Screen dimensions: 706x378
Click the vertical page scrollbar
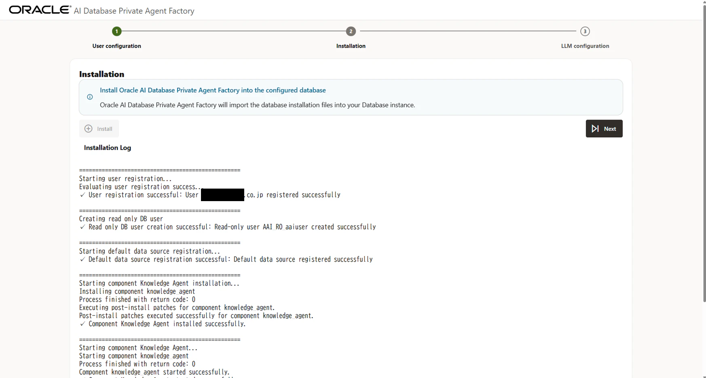(704, 153)
